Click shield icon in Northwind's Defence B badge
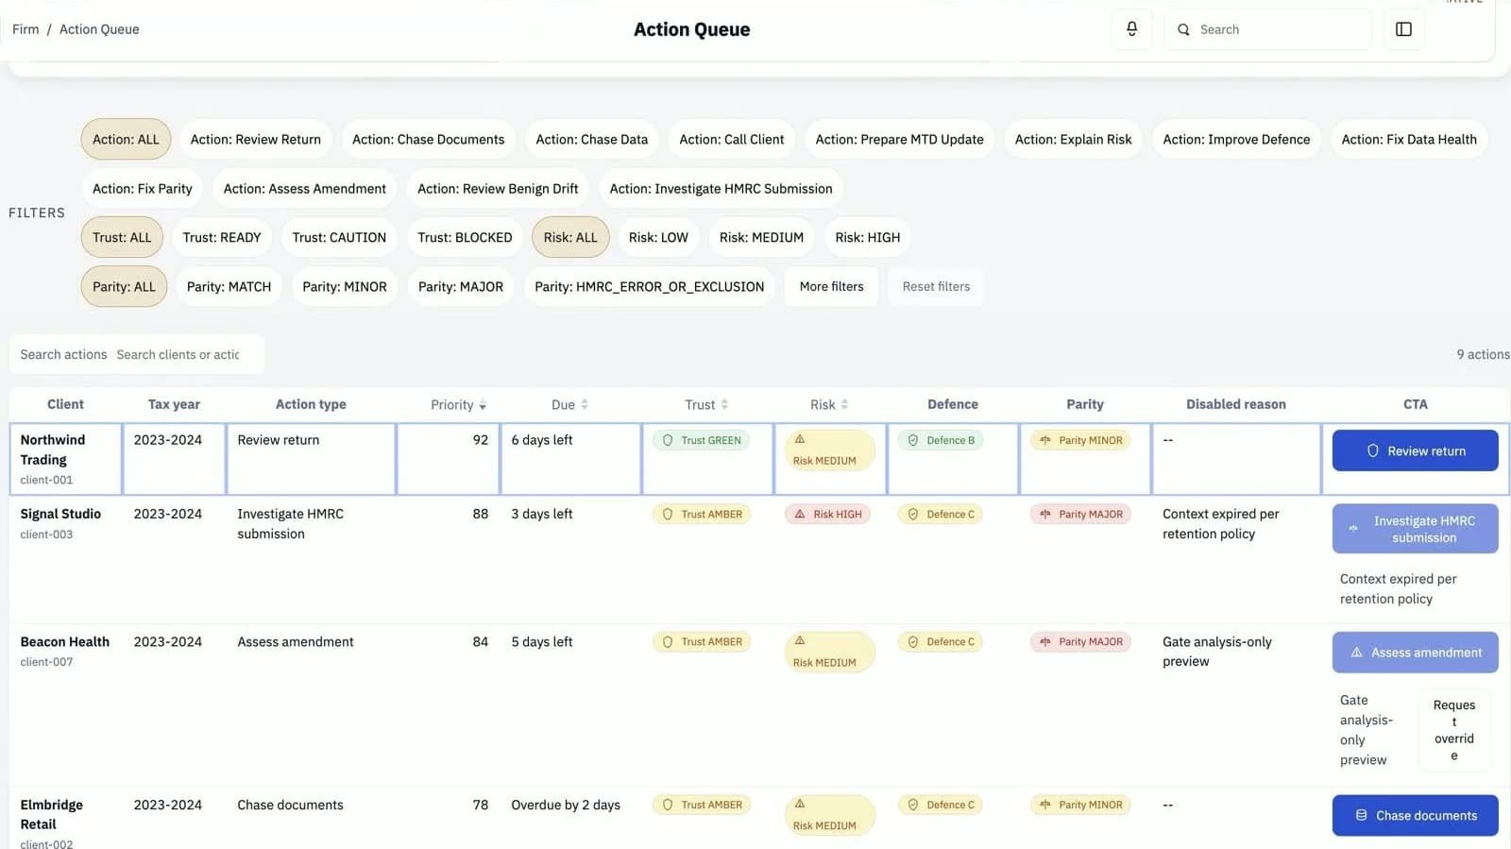 [913, 440]
